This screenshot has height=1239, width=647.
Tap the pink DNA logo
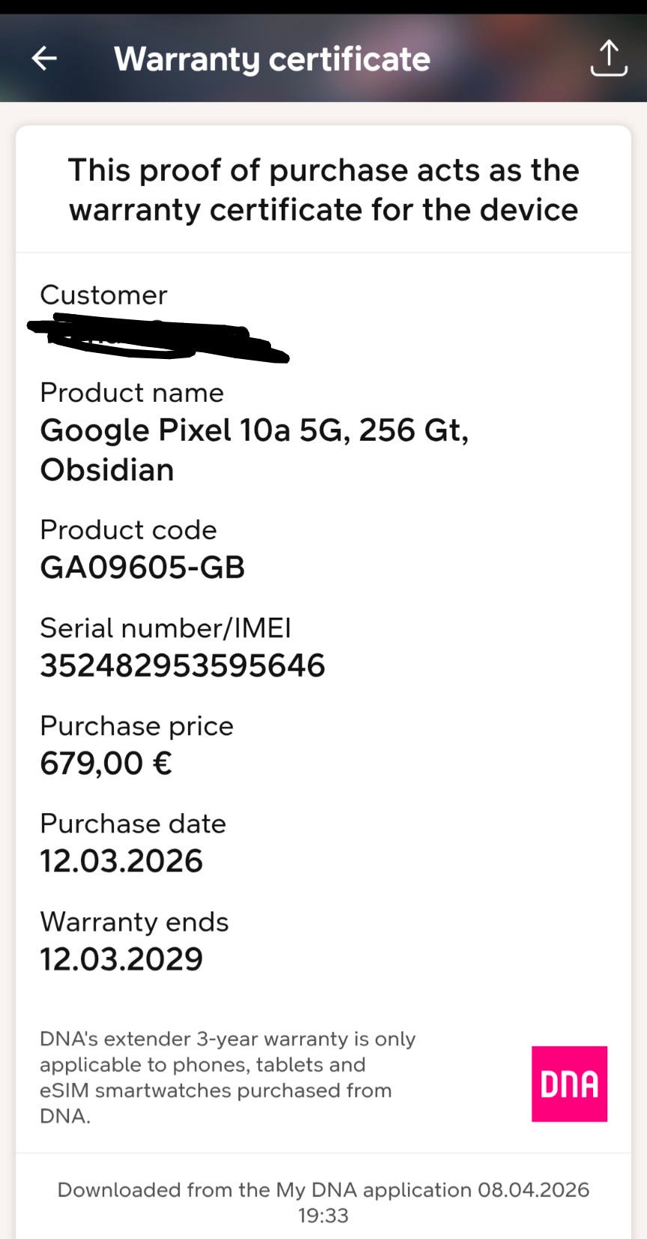click(569, 1083)
